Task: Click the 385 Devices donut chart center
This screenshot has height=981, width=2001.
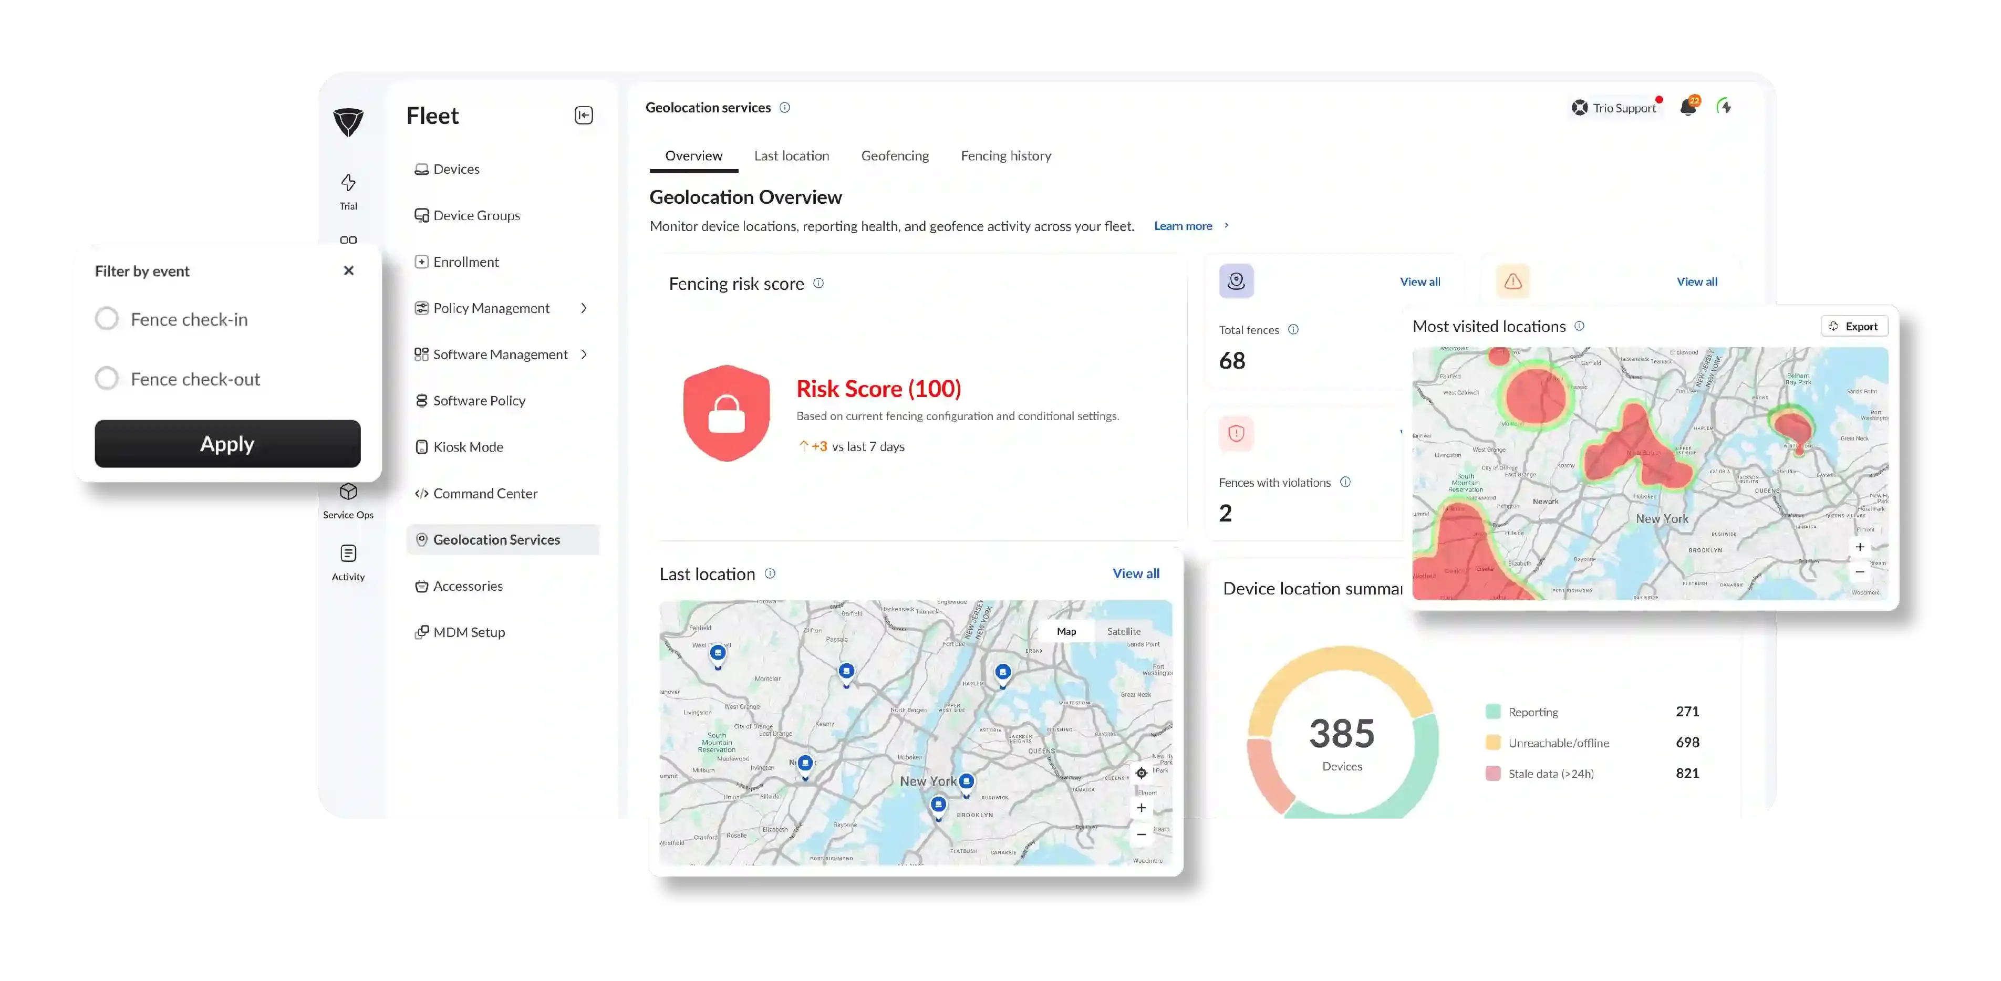Action: pos(1342,743)
